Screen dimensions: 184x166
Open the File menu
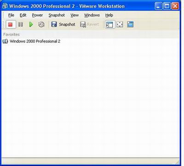point(11,15)
